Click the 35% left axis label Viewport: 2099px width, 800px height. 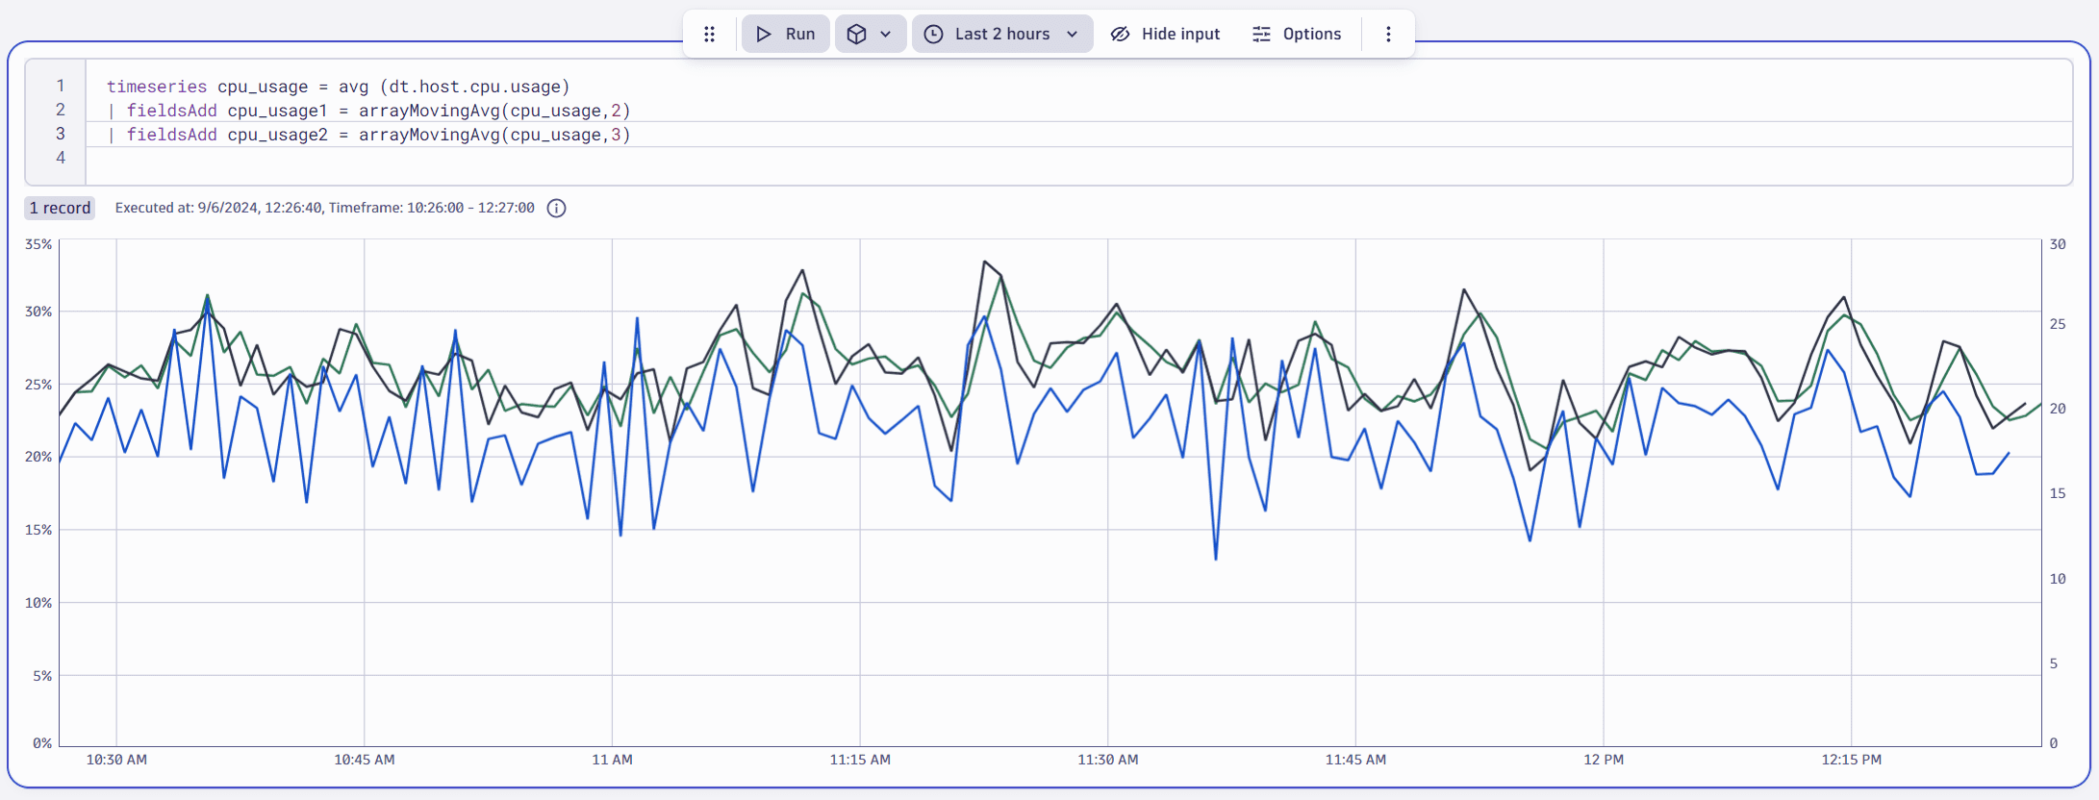click(38, 244)
